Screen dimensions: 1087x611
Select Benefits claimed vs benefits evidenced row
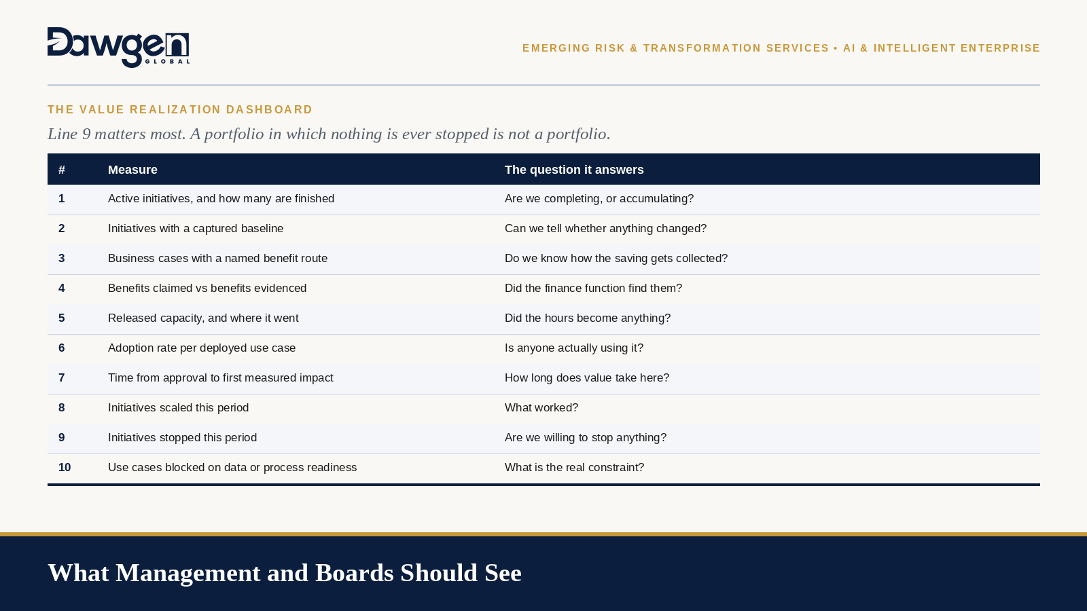click(x=543, y=289)
